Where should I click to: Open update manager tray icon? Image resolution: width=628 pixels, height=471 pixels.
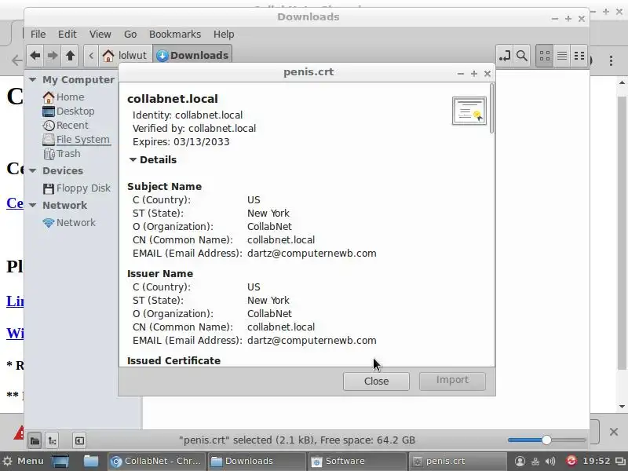click(571, 462)
